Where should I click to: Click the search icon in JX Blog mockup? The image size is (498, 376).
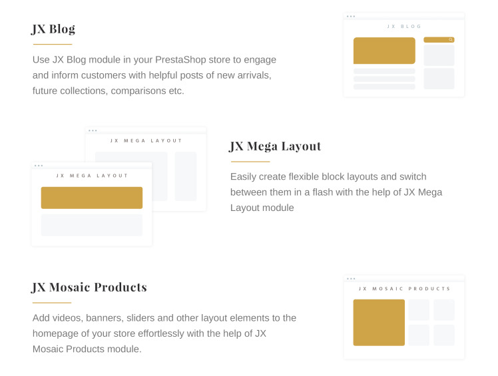point(450,40)
